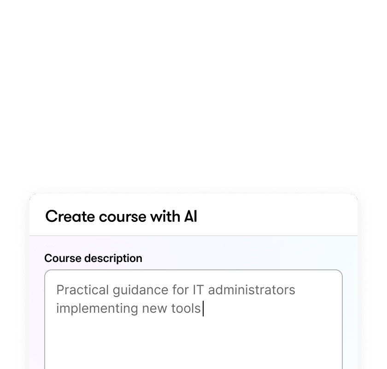Screen dimensions: 387x369
Task: Click the green background above the dialog
Action: [193, 92]
